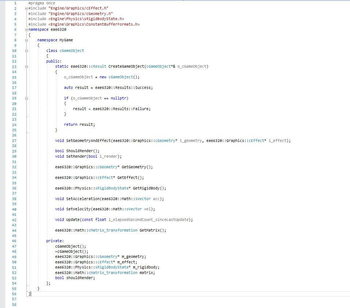Click the m_geometry member variable

pos(133,257)
